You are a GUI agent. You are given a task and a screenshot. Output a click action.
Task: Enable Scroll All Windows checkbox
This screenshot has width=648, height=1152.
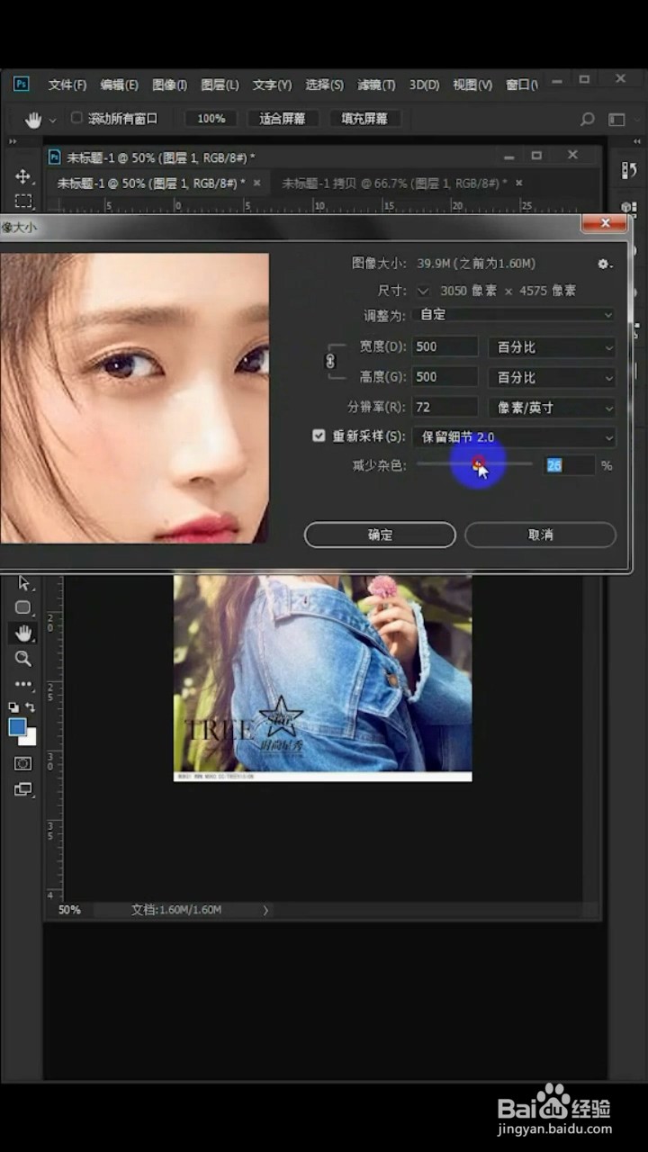coord(76,118)
